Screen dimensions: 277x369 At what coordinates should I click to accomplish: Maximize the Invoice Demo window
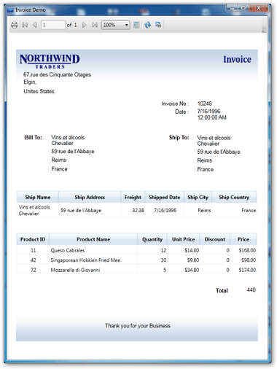243,8
